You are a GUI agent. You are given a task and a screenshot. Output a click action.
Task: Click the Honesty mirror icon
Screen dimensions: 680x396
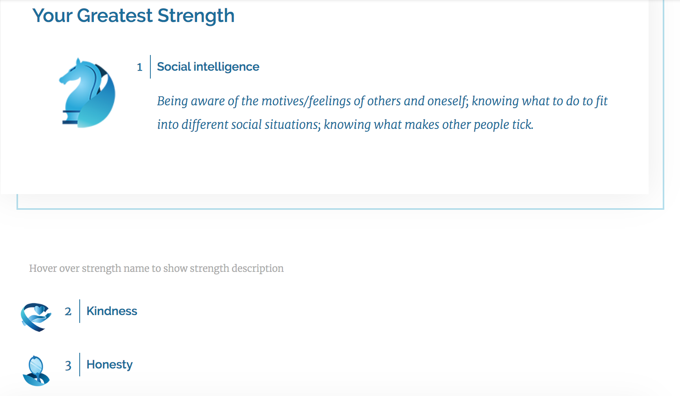[x=36, y=371]
